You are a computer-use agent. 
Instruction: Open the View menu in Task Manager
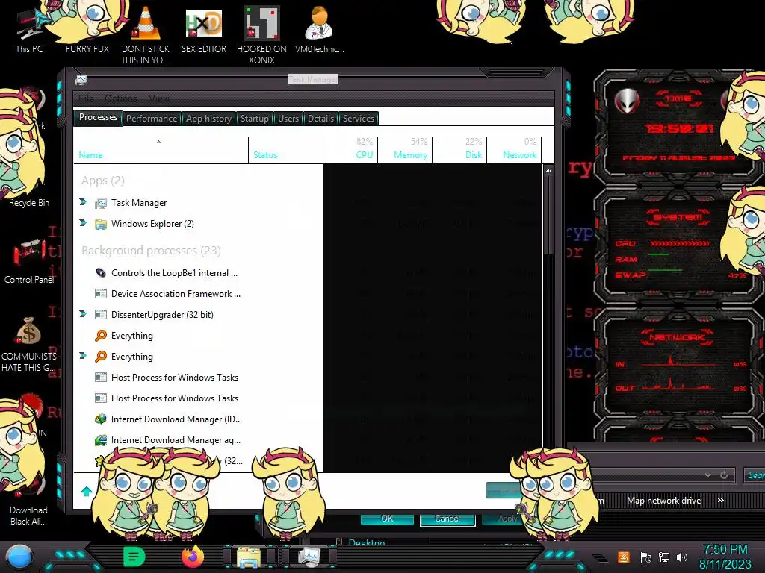coord(159,98)
